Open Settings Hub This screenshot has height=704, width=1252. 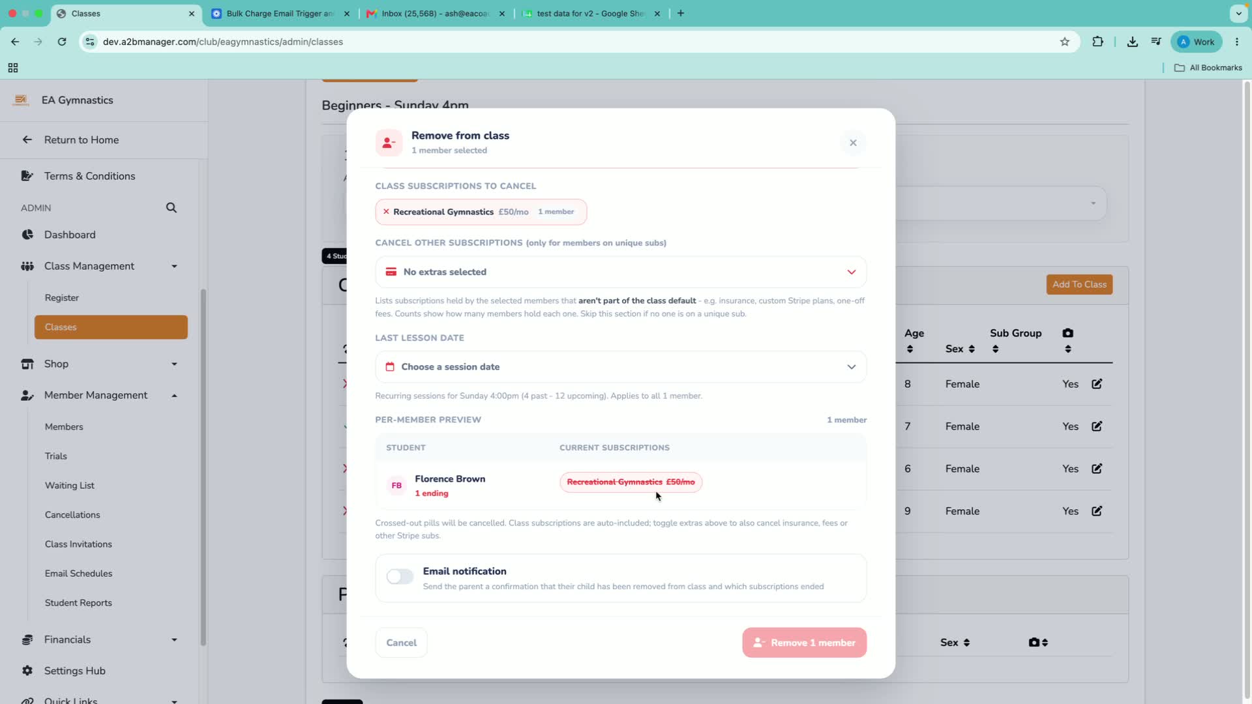tap(74, 671)
